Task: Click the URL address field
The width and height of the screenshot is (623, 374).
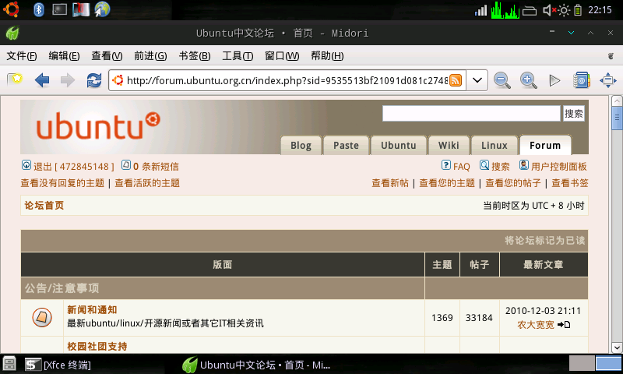Action: click(287, 81)
